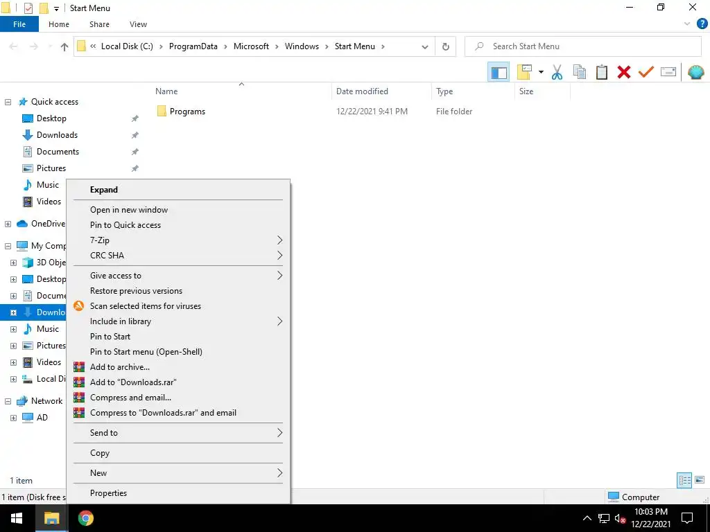The height and width of the screenshot is (532, 710).
Task: Open Classic Explorer settings shell icon
Action: point(696,72)
